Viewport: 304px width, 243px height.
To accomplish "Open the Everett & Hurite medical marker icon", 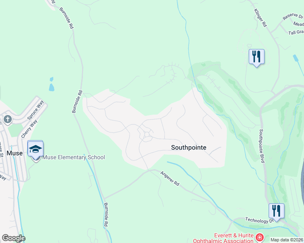I will (x=260, y=237).
